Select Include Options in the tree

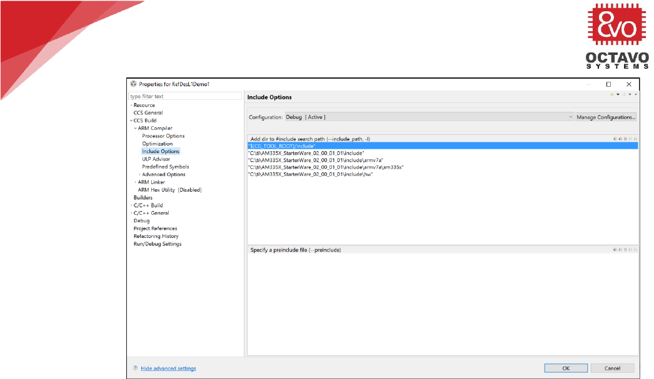coord(161,151)
